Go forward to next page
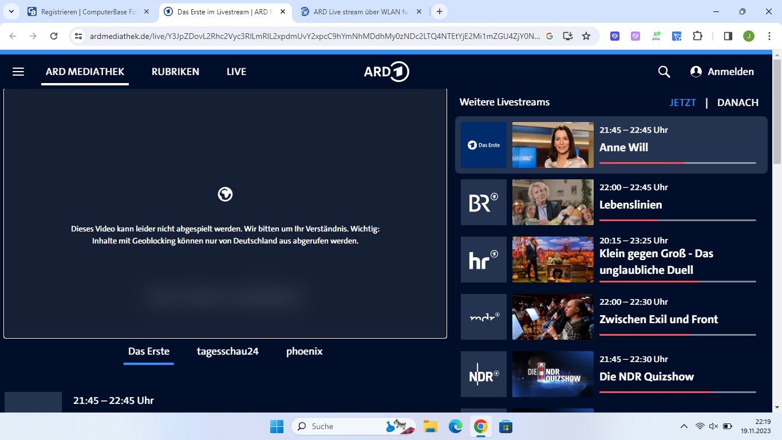The image size is (782, 440). (33, 36)
